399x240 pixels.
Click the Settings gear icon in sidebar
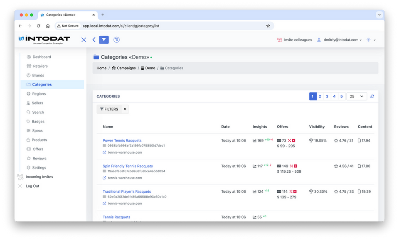tap(29, 167)
